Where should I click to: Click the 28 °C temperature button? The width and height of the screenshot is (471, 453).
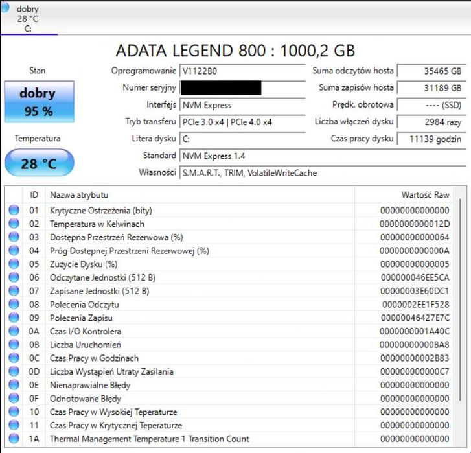tap(39, 163)
